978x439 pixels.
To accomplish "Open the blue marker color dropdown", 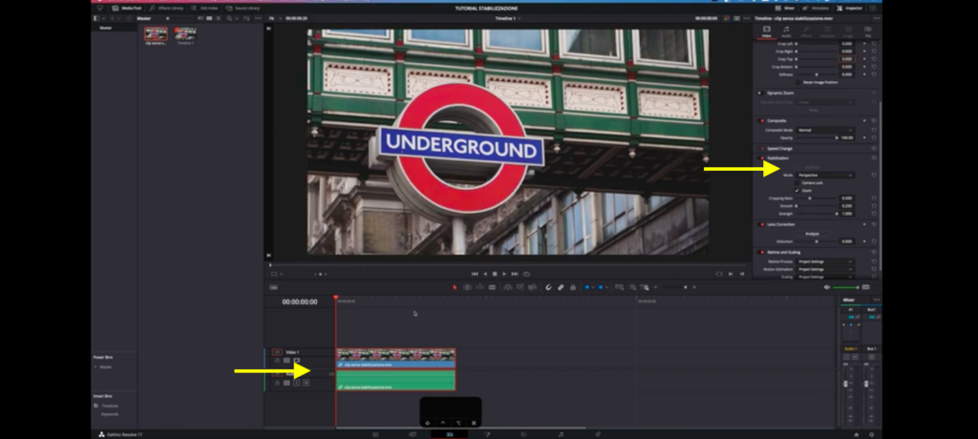I will pos(606,287).
